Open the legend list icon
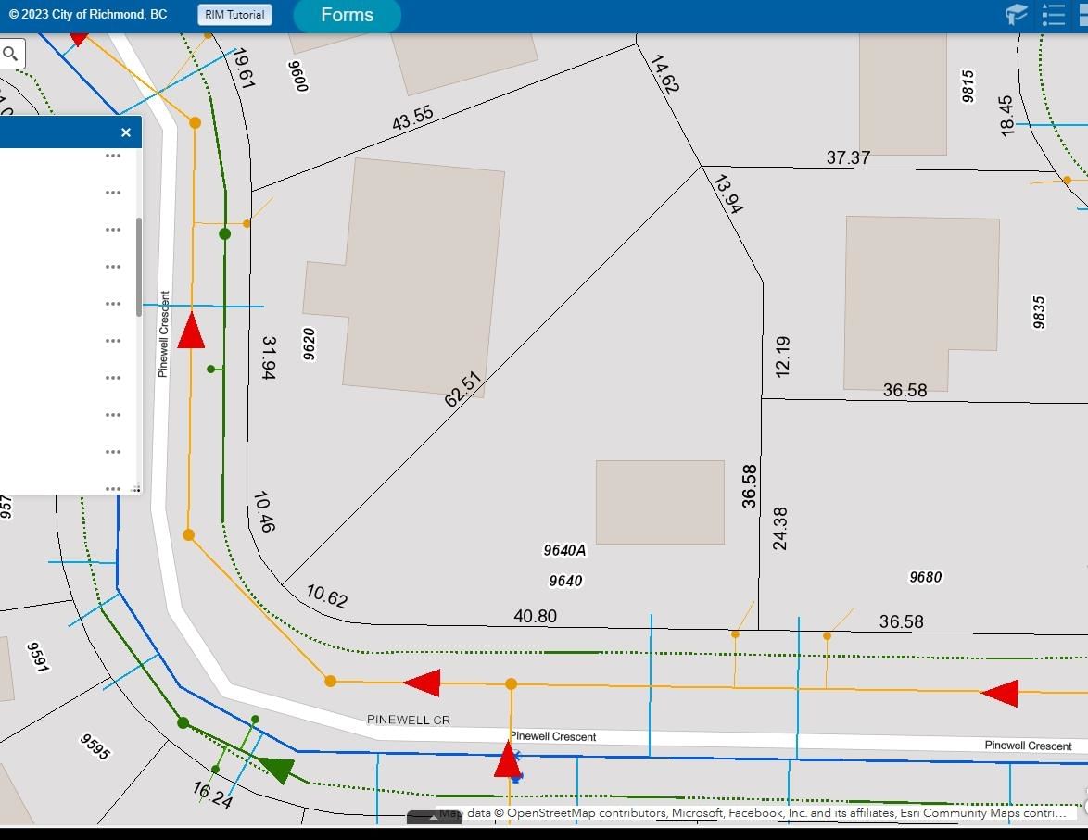The image size is (1088, 840). point(1054,15)
